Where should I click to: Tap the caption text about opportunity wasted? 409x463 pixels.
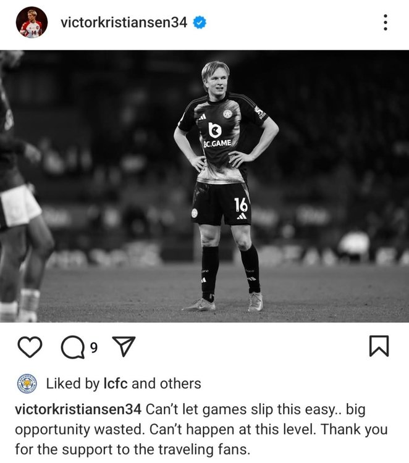point(201,429)
